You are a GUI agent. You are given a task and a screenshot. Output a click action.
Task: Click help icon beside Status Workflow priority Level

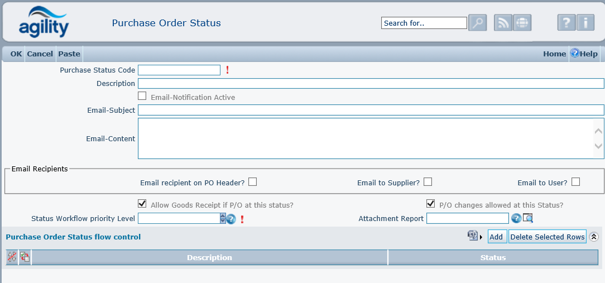coord(231,219)
